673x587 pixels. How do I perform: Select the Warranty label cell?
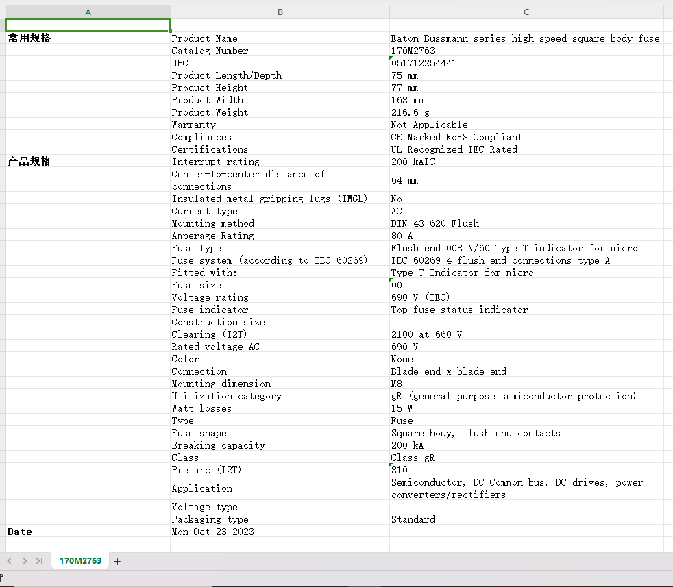pos(280,125)
